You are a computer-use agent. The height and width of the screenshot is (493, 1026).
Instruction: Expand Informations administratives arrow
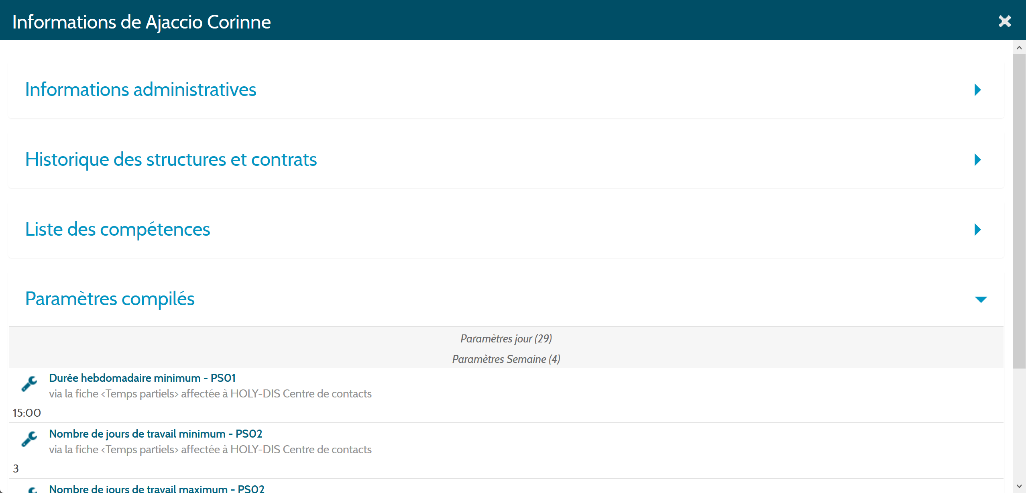[978, 90]
